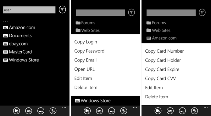Choose Edit Item below Copy Card CVV

(154, 88)
